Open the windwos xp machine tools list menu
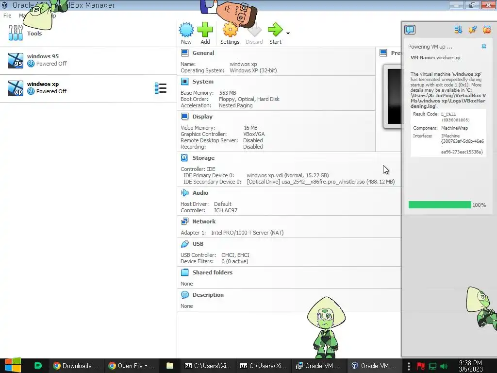 pos(160,88)
